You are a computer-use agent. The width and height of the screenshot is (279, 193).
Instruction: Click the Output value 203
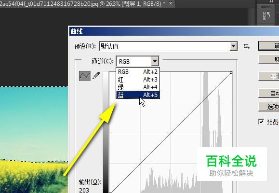point(84,190)
